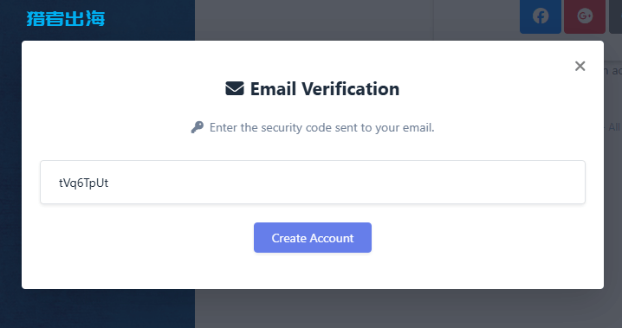The width and height of the screenshot is (622, 328).
Task: Click the dark partial button beside Google+
Action: coord(615,16)
